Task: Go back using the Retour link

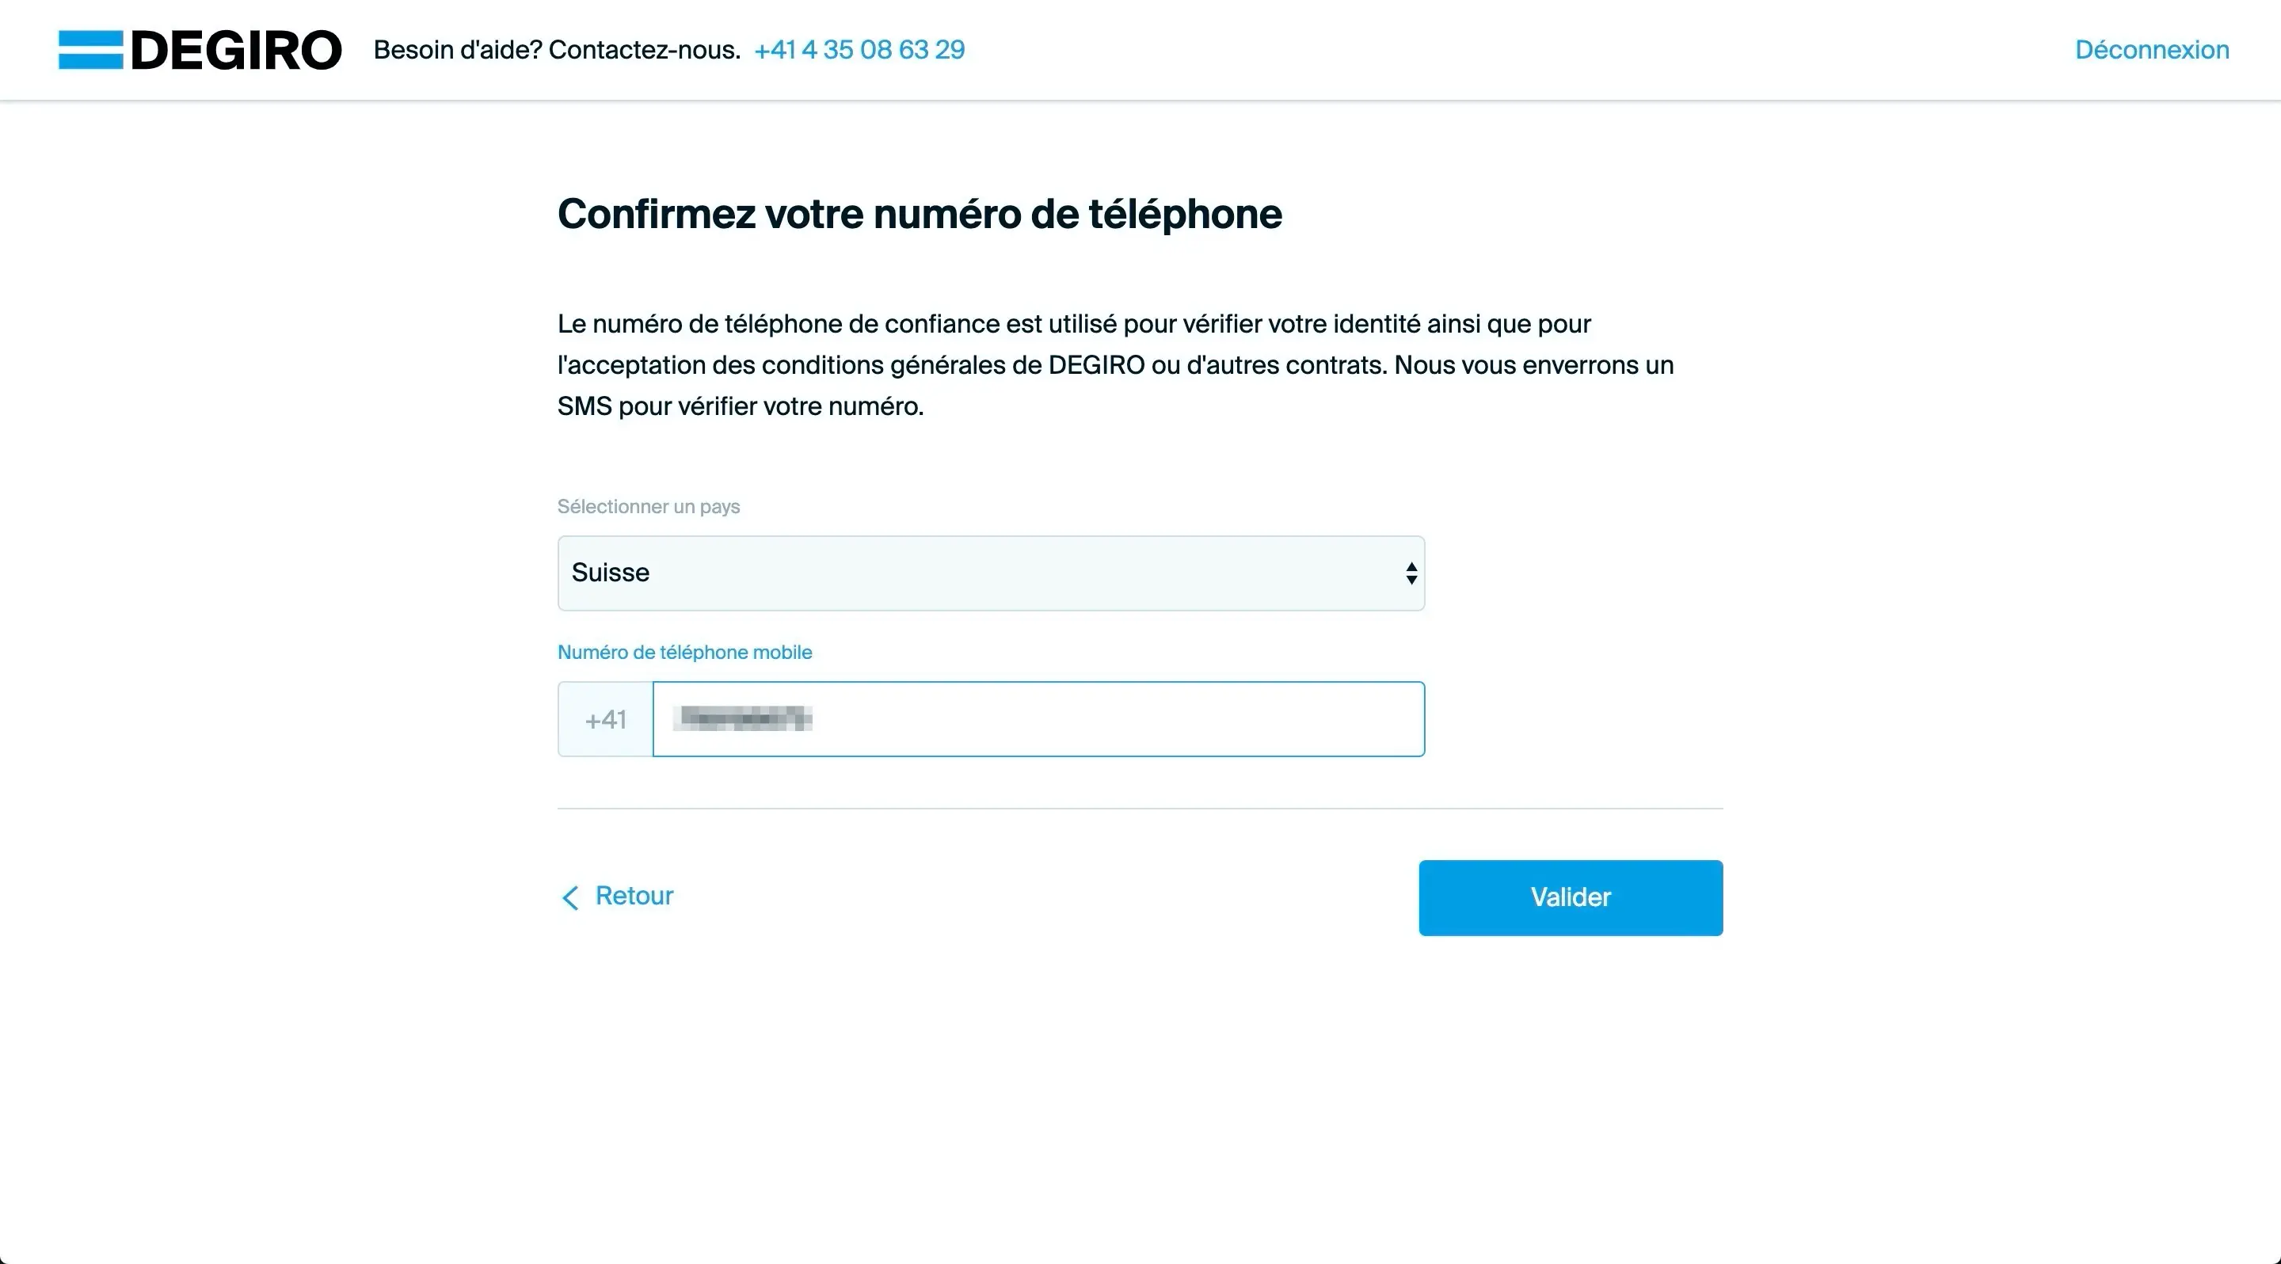Action: (633, 896)
